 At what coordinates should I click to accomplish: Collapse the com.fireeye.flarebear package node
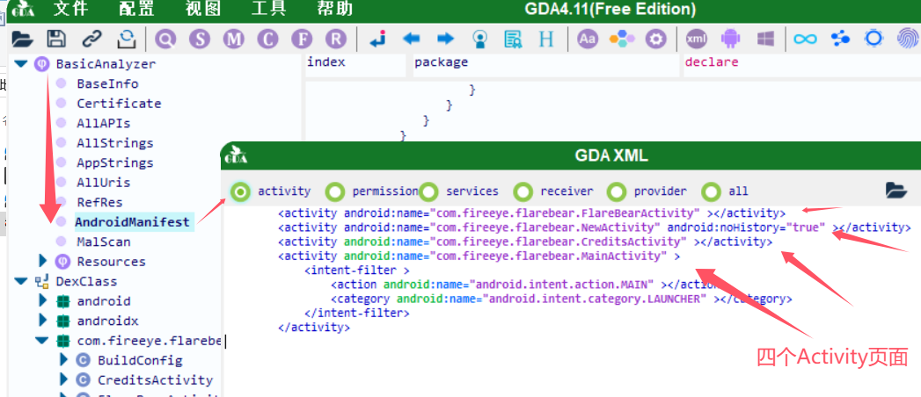click(41, 341)
